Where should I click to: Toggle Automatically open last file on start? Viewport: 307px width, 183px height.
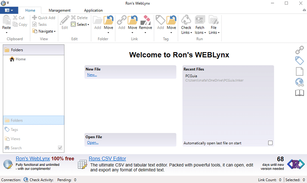pos(270,143)
